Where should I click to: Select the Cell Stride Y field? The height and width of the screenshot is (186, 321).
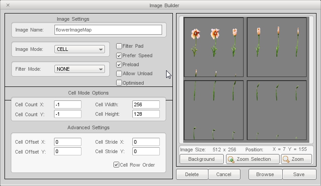(x=146, y=151)
